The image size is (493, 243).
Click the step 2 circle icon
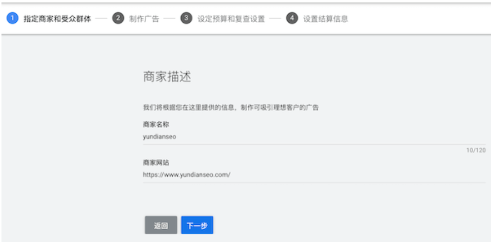[118, 18]
